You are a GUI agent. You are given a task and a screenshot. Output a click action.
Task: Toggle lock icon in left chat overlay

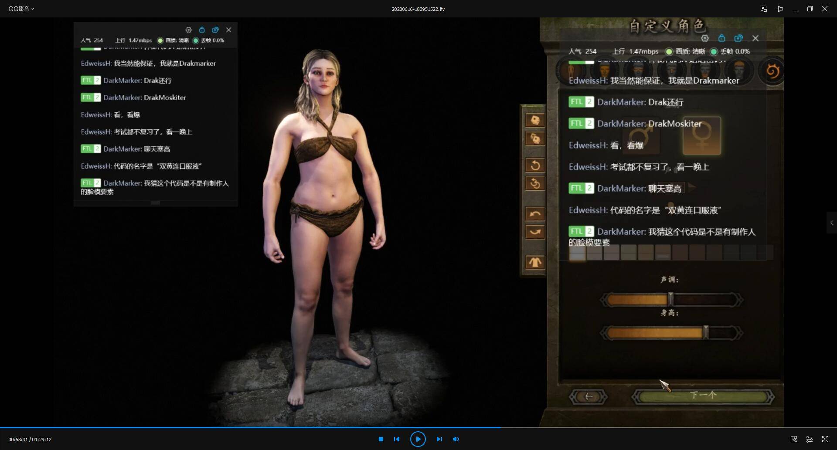tap(202, 30)
